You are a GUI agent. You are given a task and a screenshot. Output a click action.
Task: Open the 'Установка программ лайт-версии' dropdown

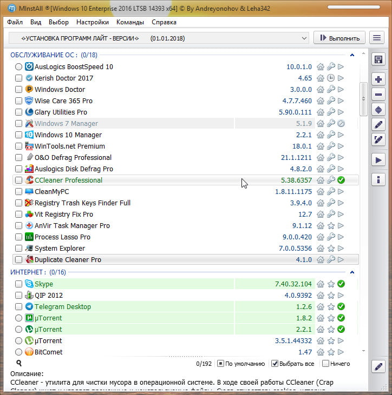tap(159, 38)
